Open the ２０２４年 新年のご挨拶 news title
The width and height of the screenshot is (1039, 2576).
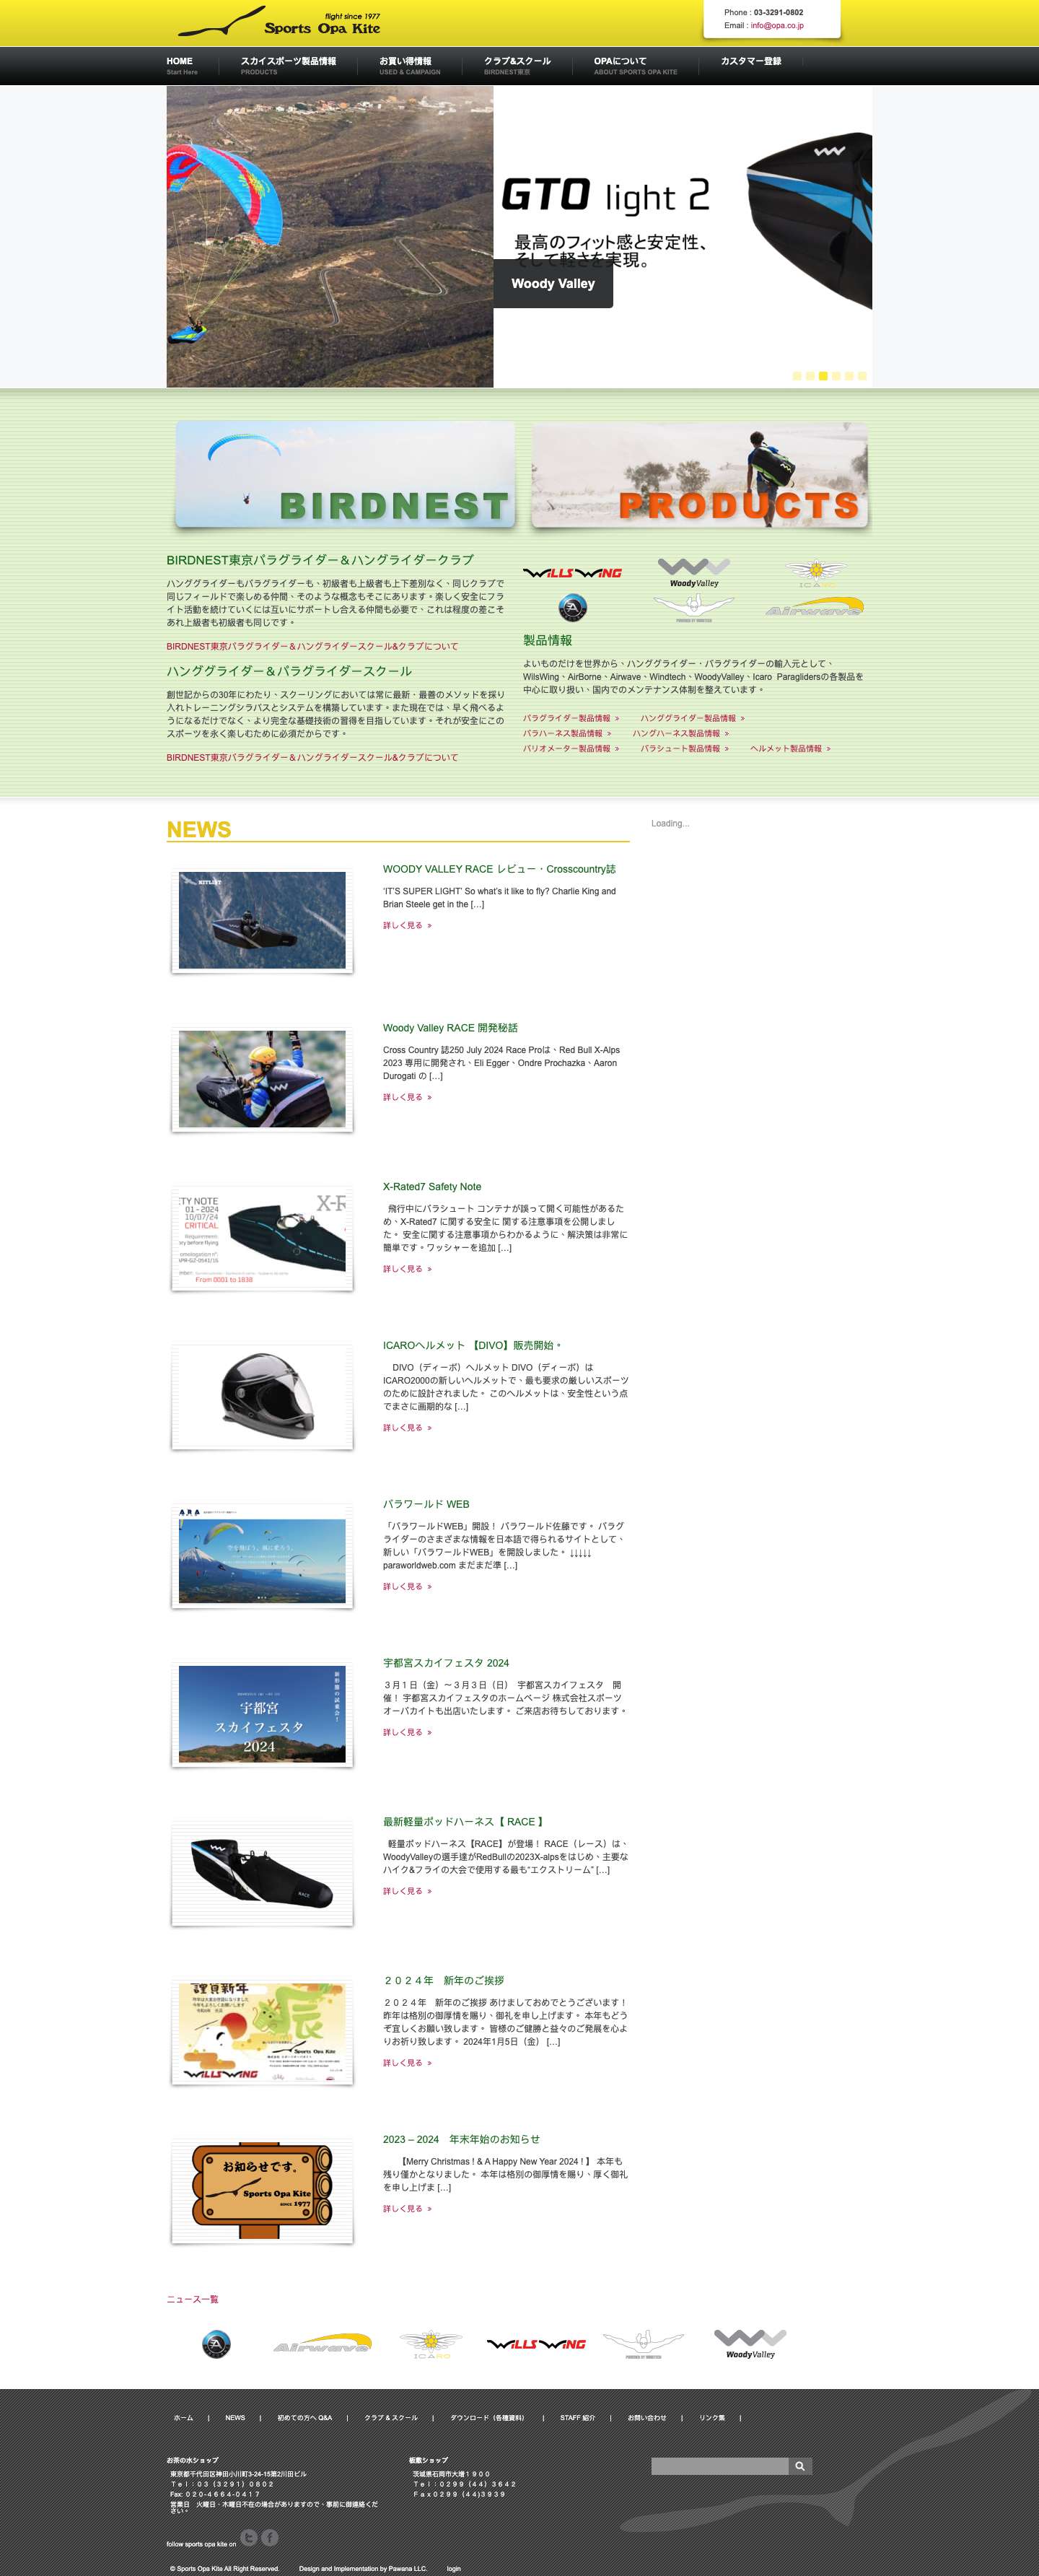(443, 1981)
